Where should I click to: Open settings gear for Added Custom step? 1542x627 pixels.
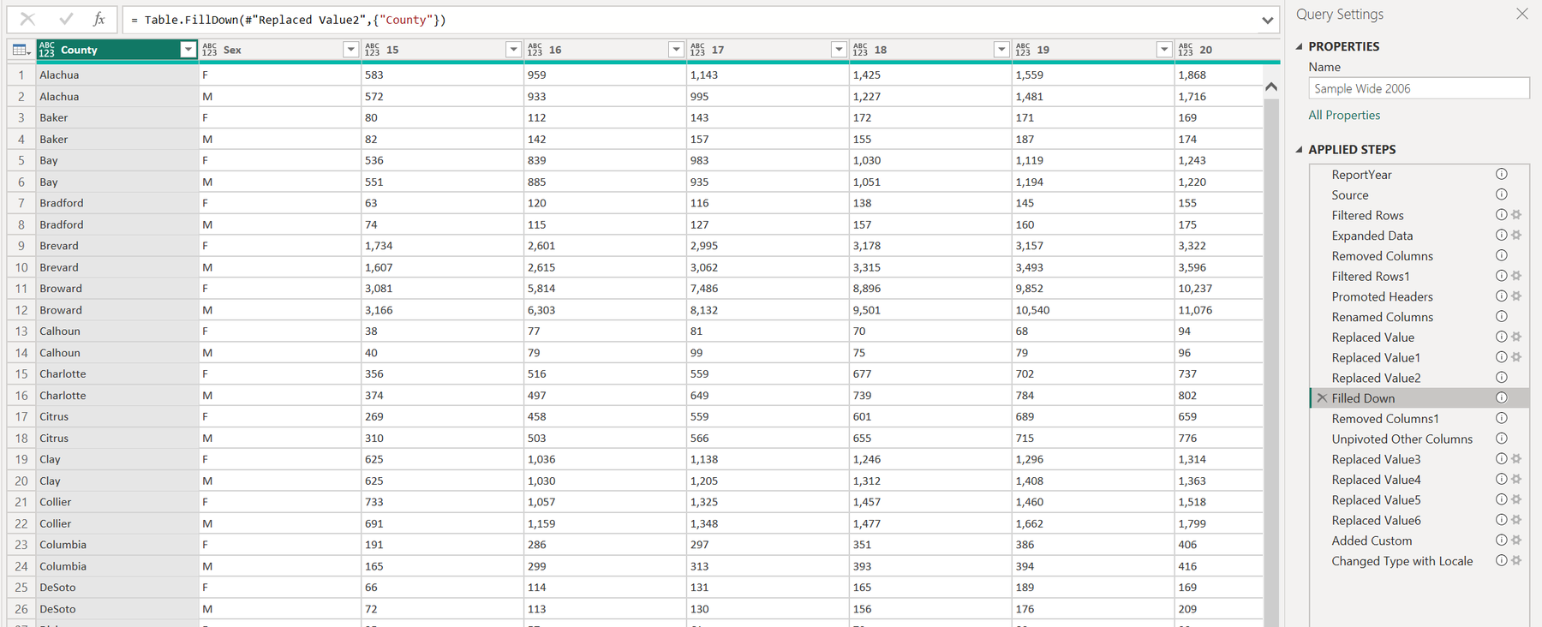click(1516, 540)
